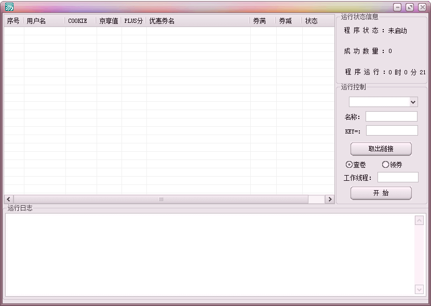Click the PLUS分 column header
431x306 pixels.
pyautogui.click(x=132, y=21)
